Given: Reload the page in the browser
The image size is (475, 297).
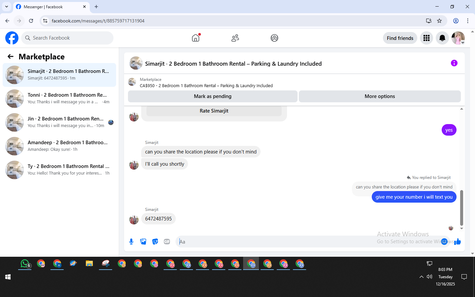Looking at the screenshot, I should pos(31,21).
